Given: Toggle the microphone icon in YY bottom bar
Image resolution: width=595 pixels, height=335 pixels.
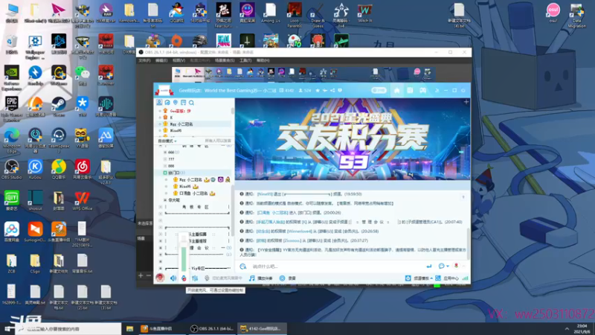Looking at the screenshot, I should pyautogui.click(x=184, y=278).
